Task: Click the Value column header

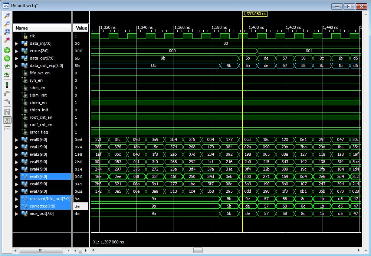Action: (x=81, y=28)
